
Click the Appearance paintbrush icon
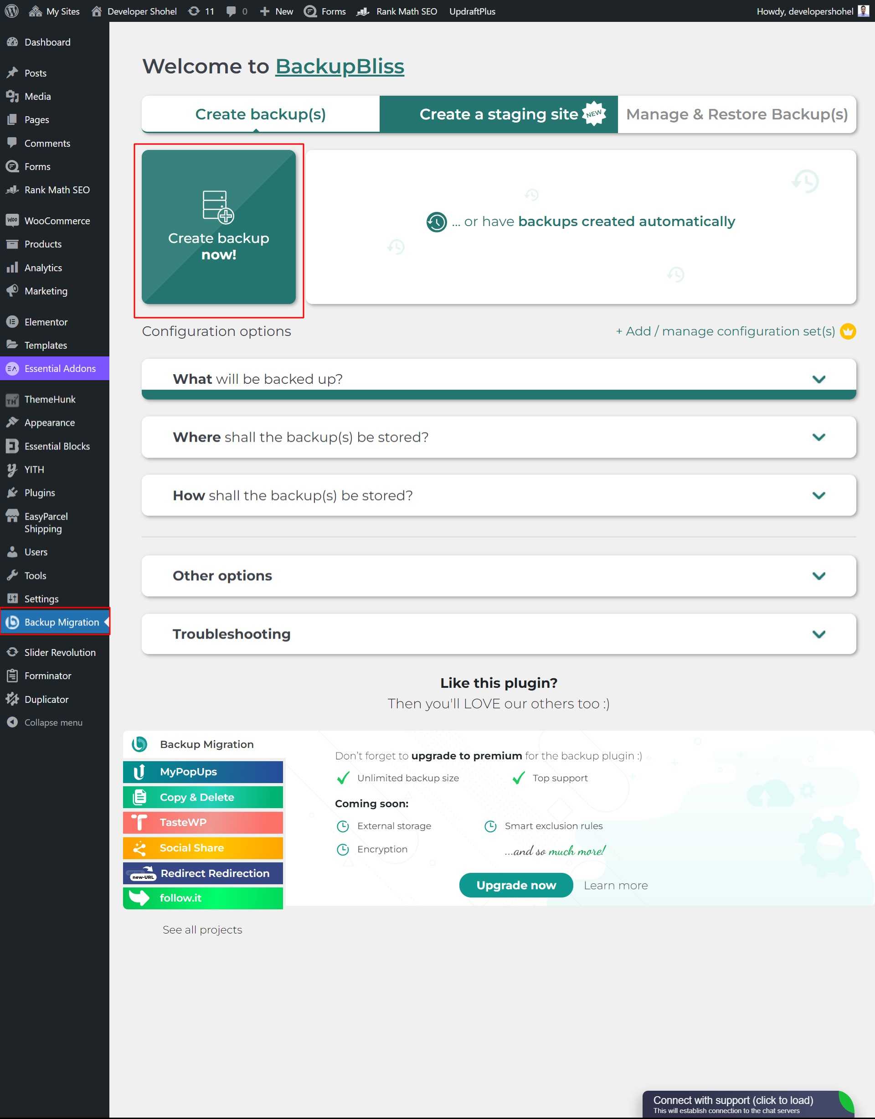12,422
